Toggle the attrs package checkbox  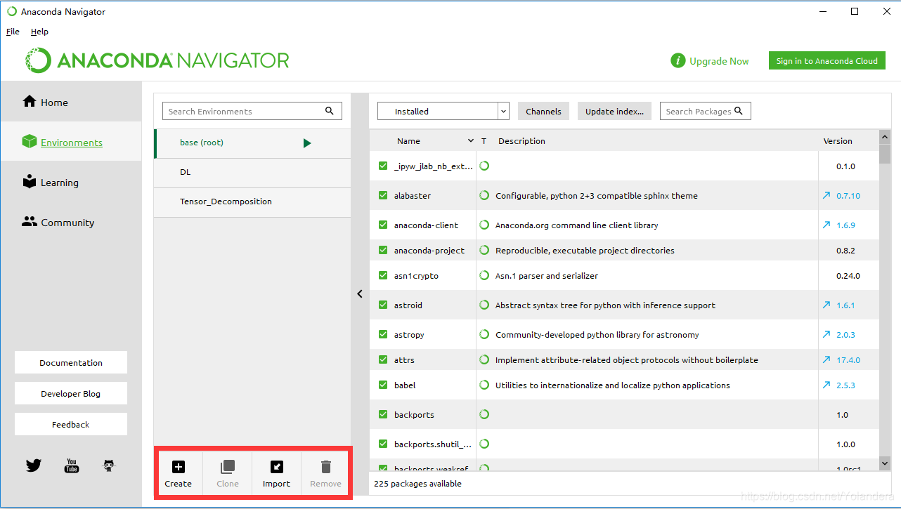pyautogui.click(x=383, y=360)
